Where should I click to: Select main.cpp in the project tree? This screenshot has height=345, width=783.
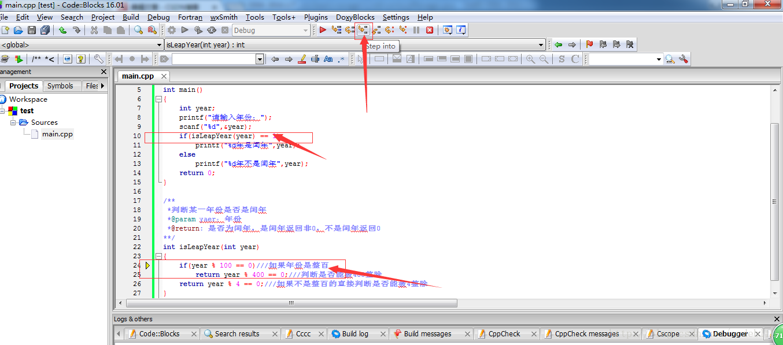point(57,134)
